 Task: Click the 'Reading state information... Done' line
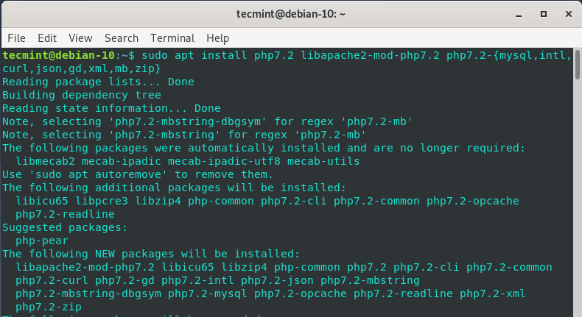(x=111, y=108)
